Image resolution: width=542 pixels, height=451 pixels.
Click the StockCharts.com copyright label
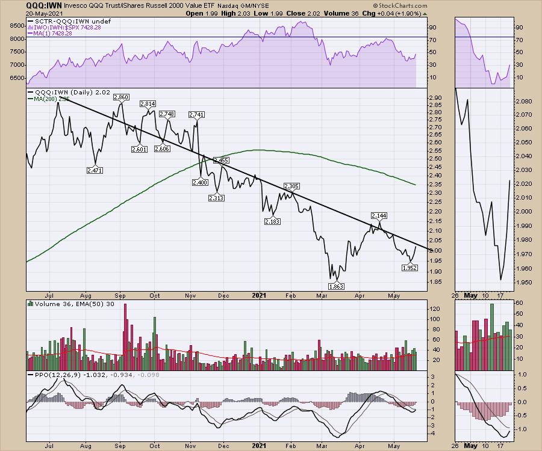(400, 5)
